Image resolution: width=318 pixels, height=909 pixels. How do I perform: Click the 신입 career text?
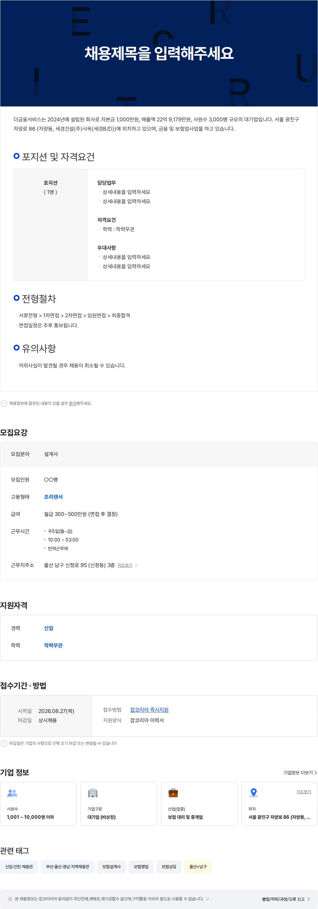pos(49,628)
